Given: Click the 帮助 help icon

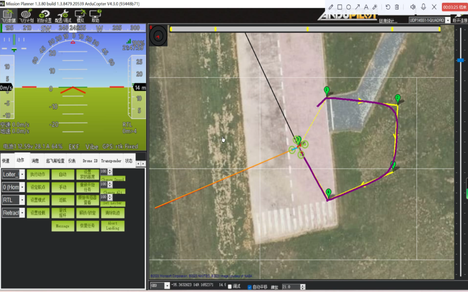Looking at the screenshot, I should pyautogui.click(x=95, y=16).
